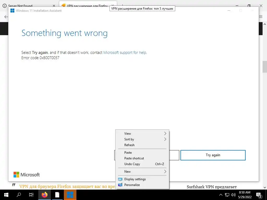Open the notification center icon
The width and height of the screenshot is (267, 200).
click(x=259, y=195)
